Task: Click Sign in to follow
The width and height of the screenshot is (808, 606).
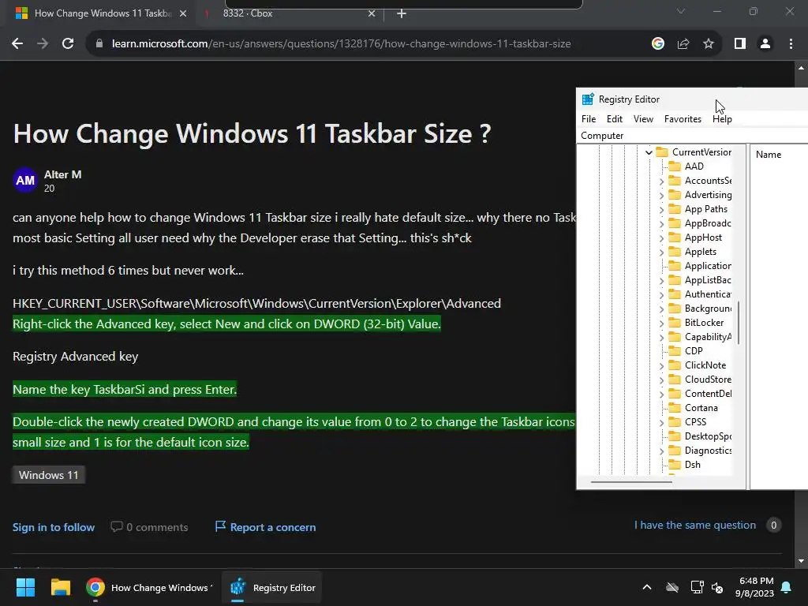Action: [54, 527]
